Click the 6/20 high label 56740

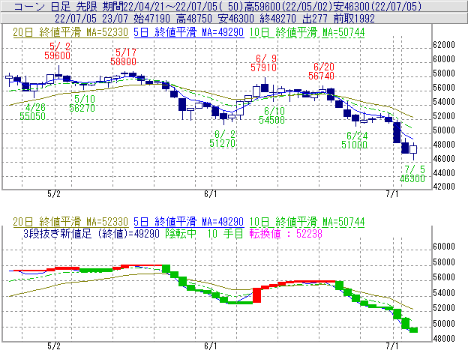321,76
